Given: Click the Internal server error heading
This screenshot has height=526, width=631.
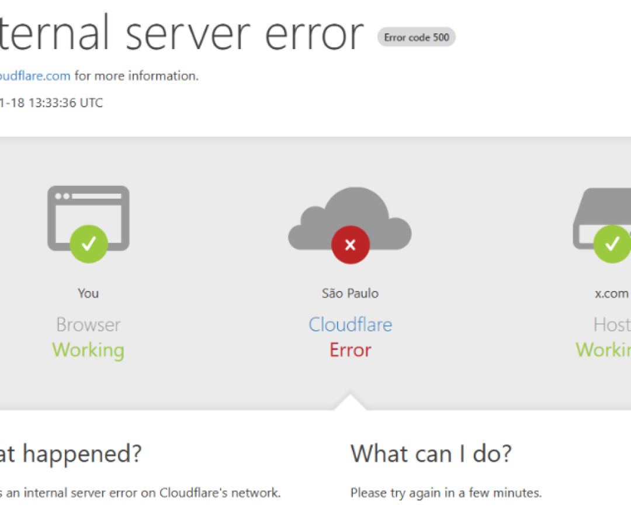Looking at the screenshot, I should pyautogui.click(x=181, y=33).
